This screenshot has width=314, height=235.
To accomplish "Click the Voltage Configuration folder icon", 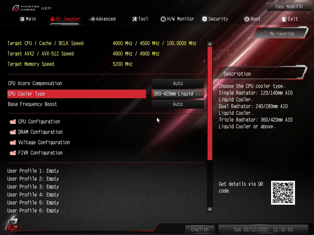I will (x=13, y=143).
